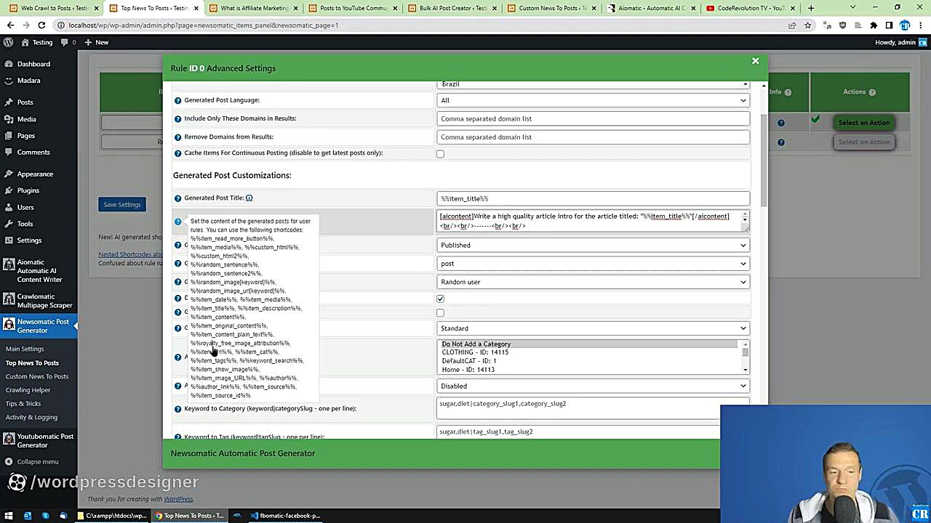Open Custom News To Posts submenu item
931x523 pixels.
pyautogui.click(x=37, y=376)
